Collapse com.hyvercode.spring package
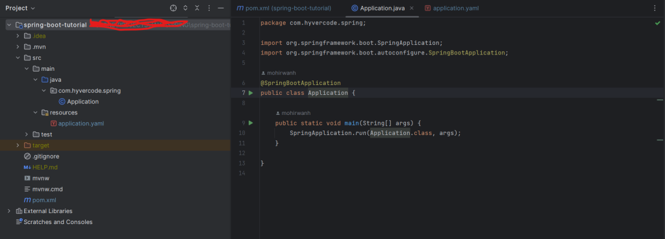Image resolution: width=665 pixels, height=239 pixels. point(44,91)
